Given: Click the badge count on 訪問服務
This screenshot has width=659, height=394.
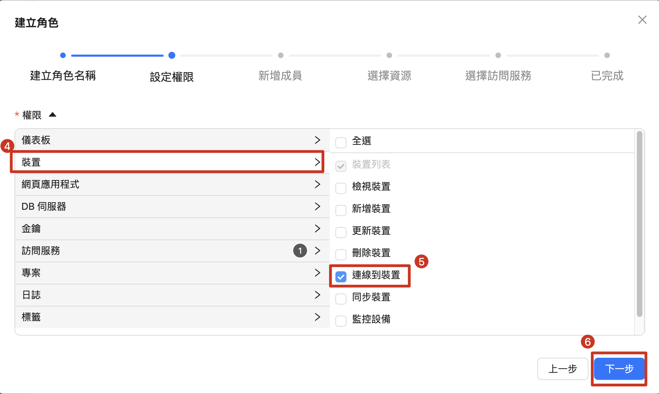Looking at the screenshot, I should (300, 251).
